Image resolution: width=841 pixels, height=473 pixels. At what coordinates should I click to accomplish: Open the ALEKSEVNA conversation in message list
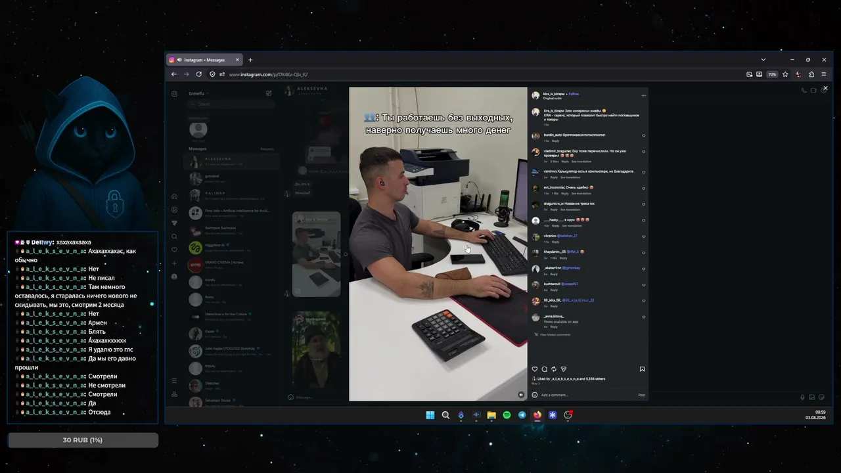coord(231,162)
